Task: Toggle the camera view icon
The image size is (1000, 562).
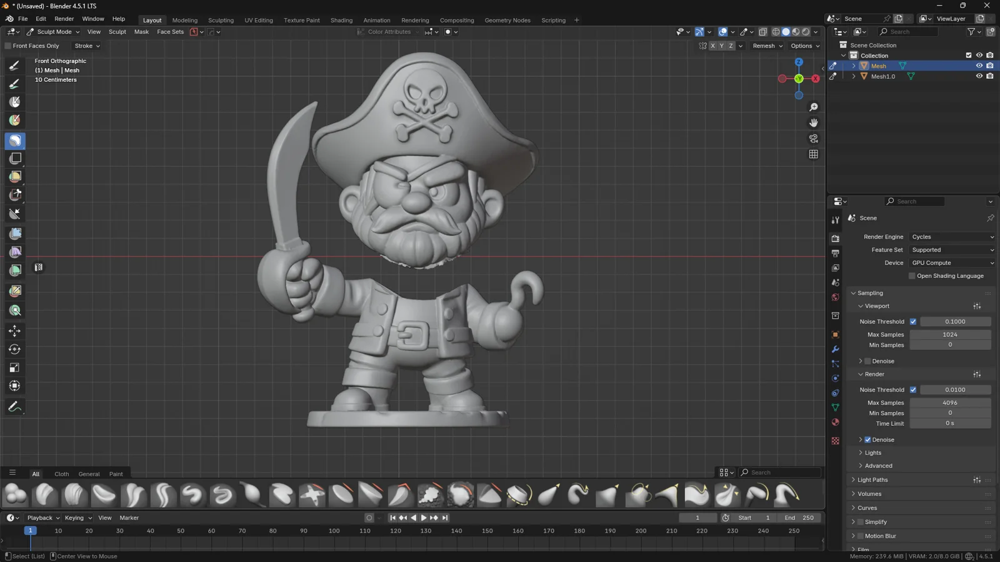Action: point(814,139)
